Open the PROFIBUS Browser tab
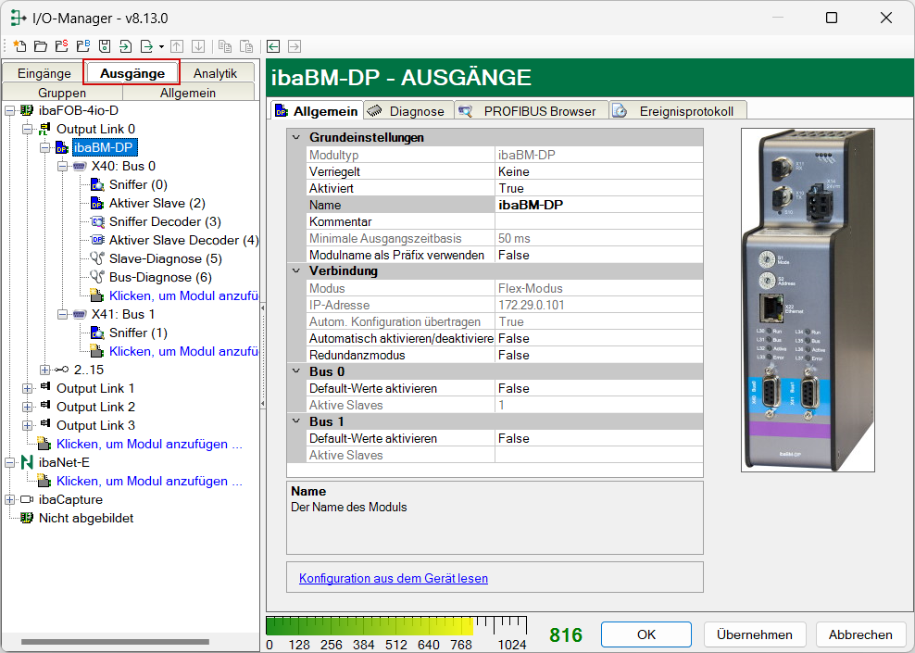Viewport: 915px width, 653px height. pos(532,111)
